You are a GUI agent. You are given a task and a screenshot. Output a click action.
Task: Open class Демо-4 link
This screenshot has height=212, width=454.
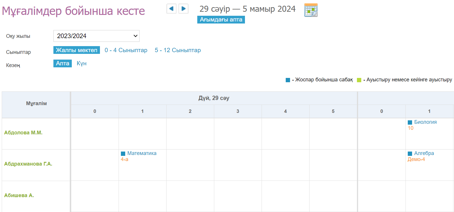416,159
